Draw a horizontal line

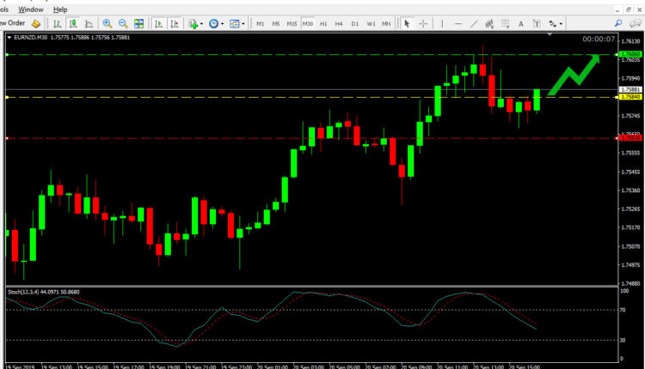click(458, 24)
